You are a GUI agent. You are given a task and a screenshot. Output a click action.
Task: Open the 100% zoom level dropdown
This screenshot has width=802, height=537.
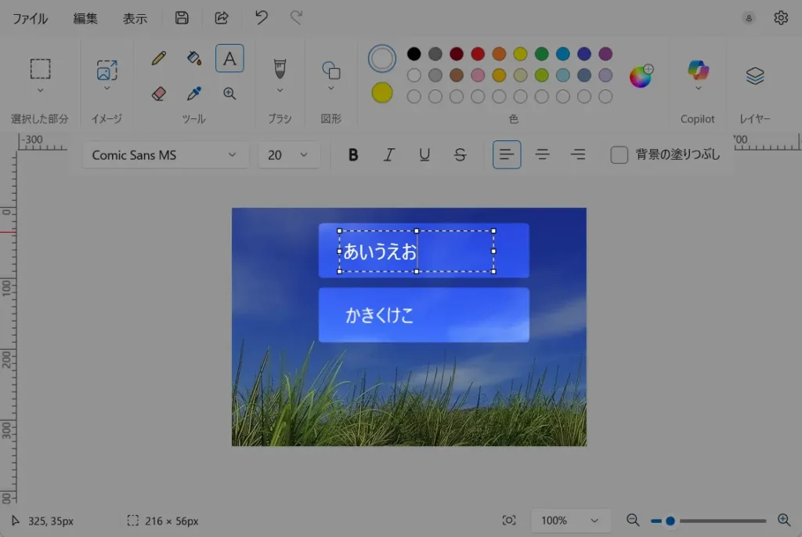(x=570, y=521)
